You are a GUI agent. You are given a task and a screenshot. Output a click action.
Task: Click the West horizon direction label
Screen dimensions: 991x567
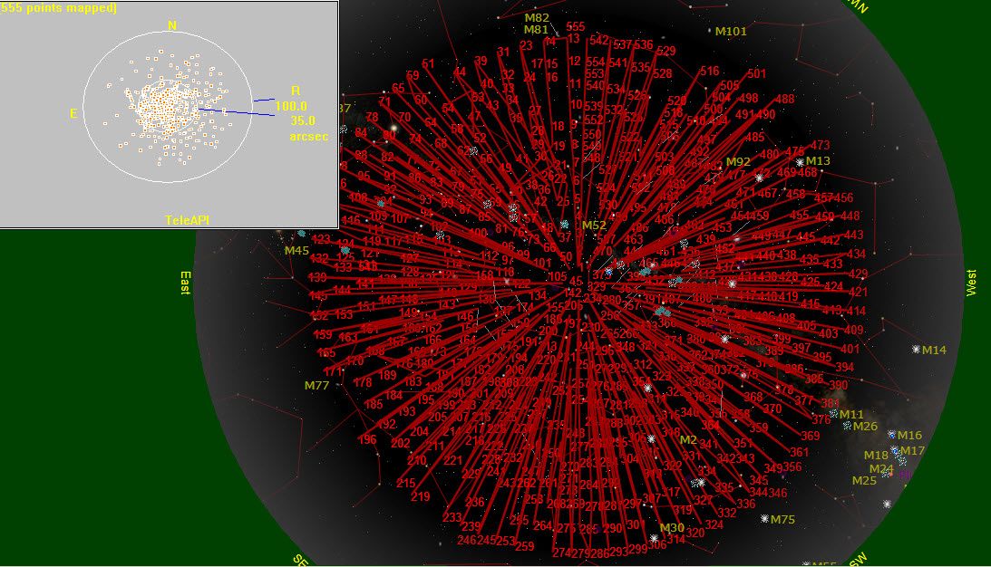pos(971,282)
